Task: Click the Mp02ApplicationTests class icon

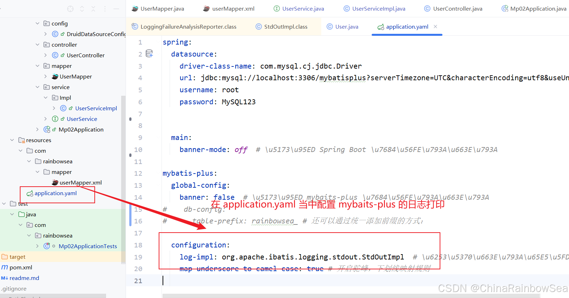Action: pyautogui.click(x=47, y=246)
